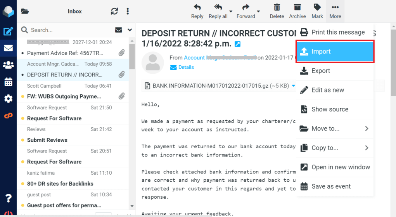The height and width of the screenshot is (217, 396).
Task: Open the Forward dropdown arrow
Action: click(x=258, y=11)
